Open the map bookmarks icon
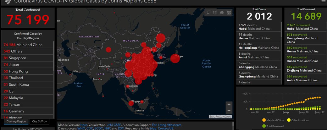Screen dimensions: 327x130 tap(208, 12)
